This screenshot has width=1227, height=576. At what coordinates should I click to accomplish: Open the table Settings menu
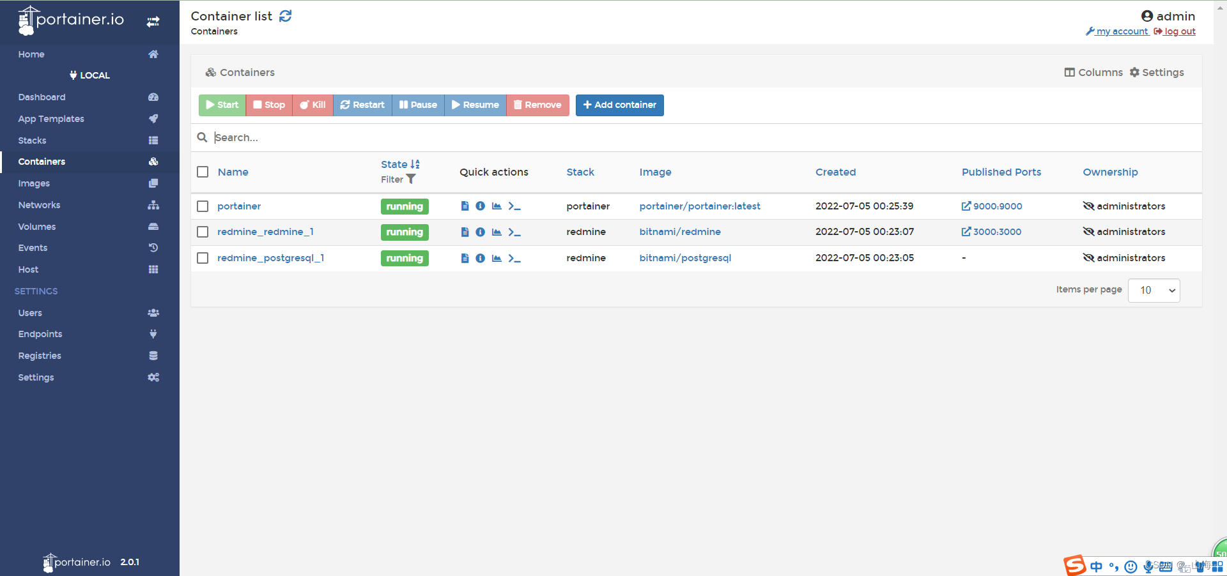tap(1157, 72)
